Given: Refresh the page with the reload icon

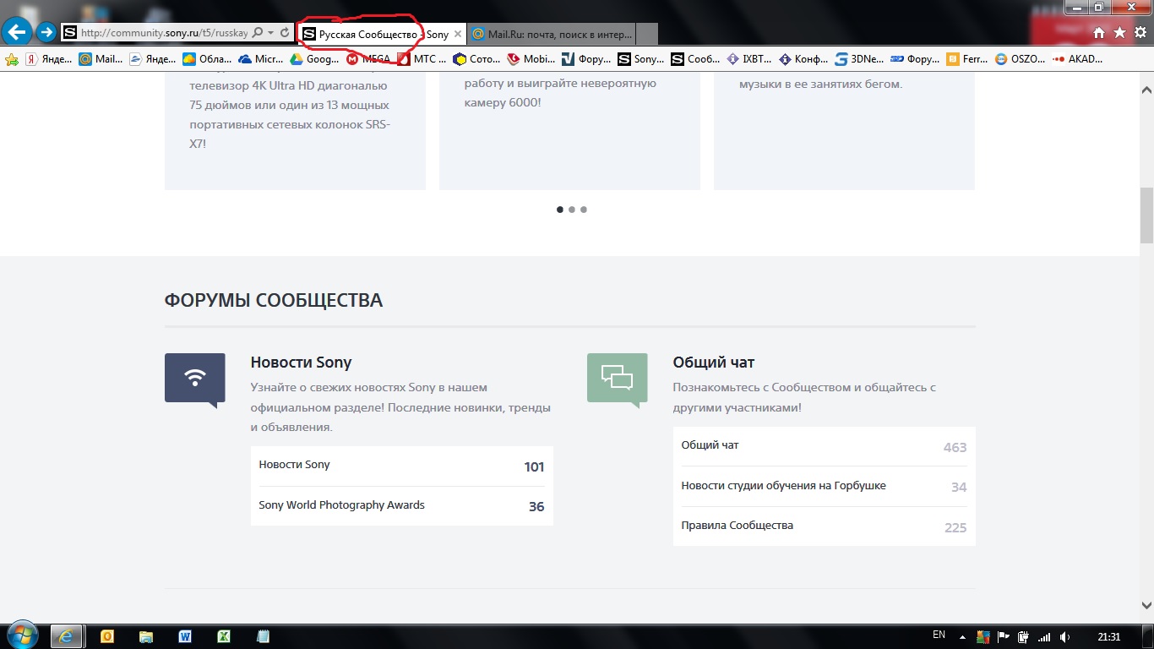Looking at the screenshot, I should click(x=285, y=33).
